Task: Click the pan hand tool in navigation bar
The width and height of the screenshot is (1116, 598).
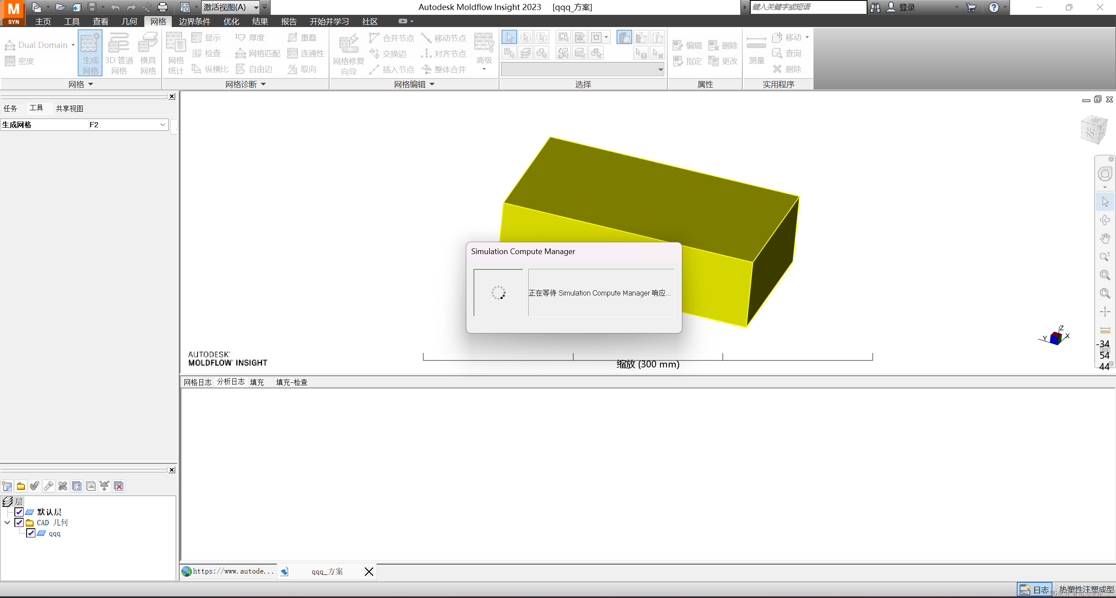Action: tap(1105, 238)
